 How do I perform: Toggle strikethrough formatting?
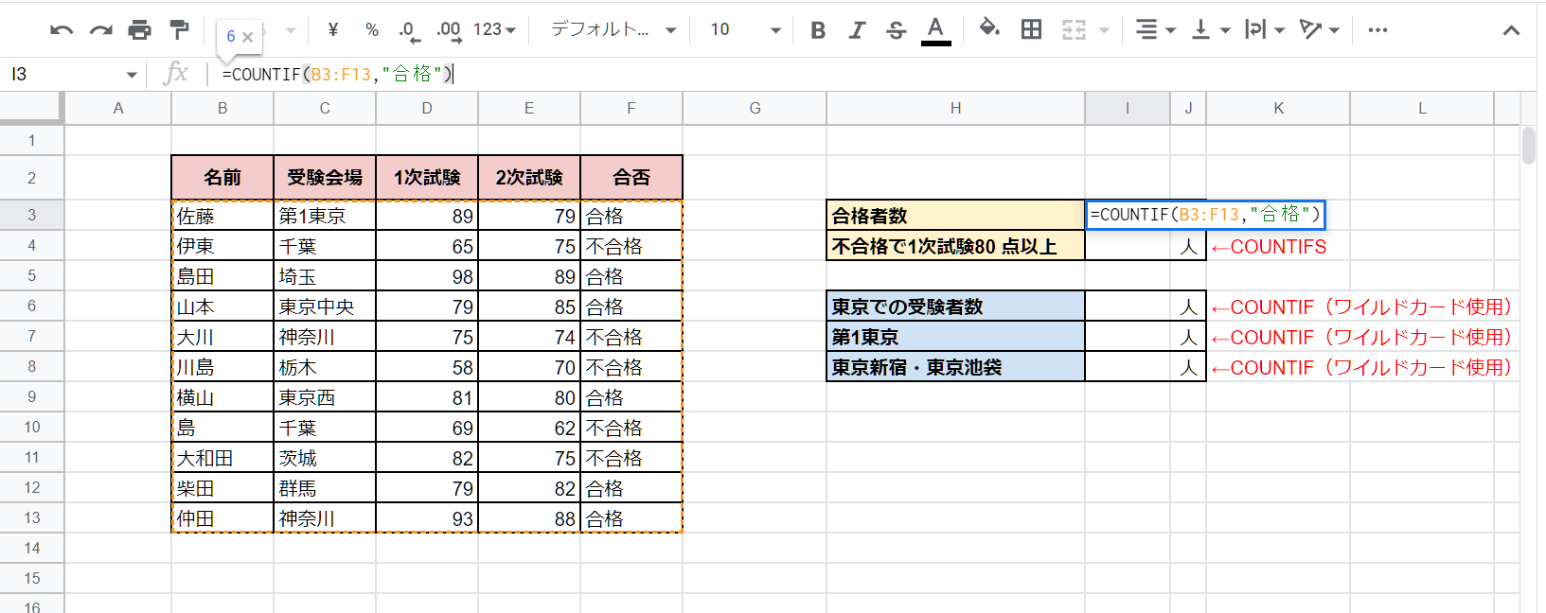896,30
